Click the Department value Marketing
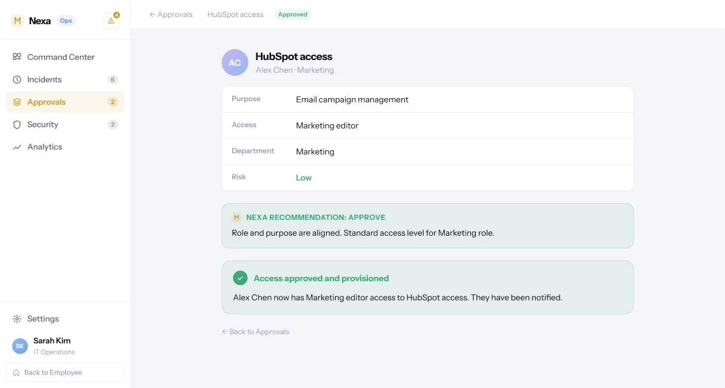Image resolution: width=725 pixels, height=388 pixels. click(x=315, y=152)
